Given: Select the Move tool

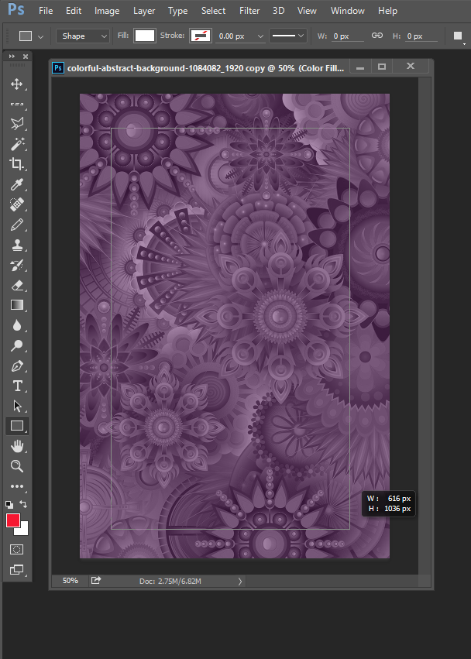Looking at the screenshot, I should [17, 84].
